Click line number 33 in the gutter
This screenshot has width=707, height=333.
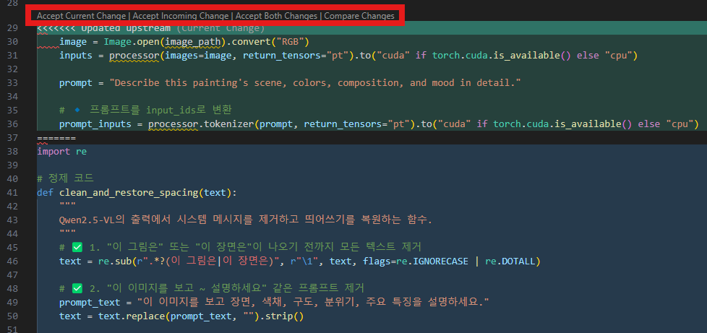click(x=13, y=83)
